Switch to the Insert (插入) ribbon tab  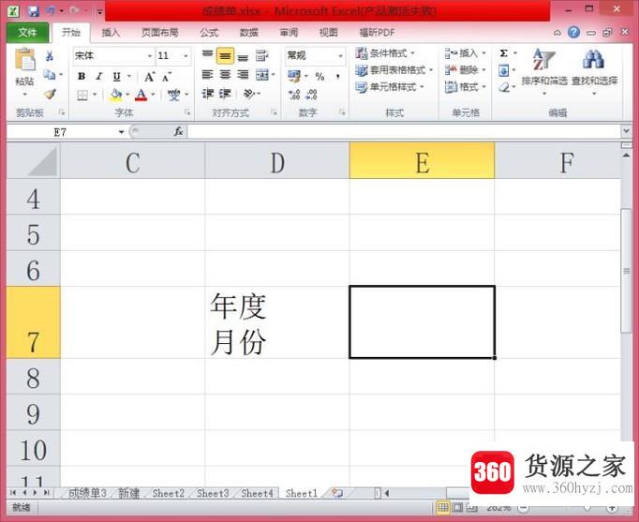coord(111,33)
